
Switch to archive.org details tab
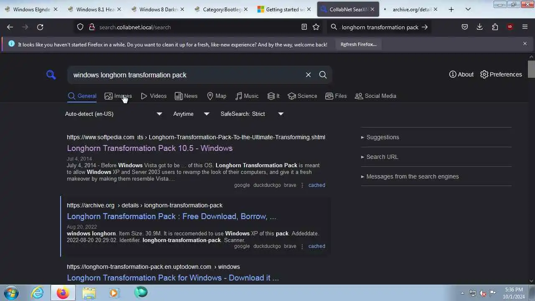pos(411,9)
